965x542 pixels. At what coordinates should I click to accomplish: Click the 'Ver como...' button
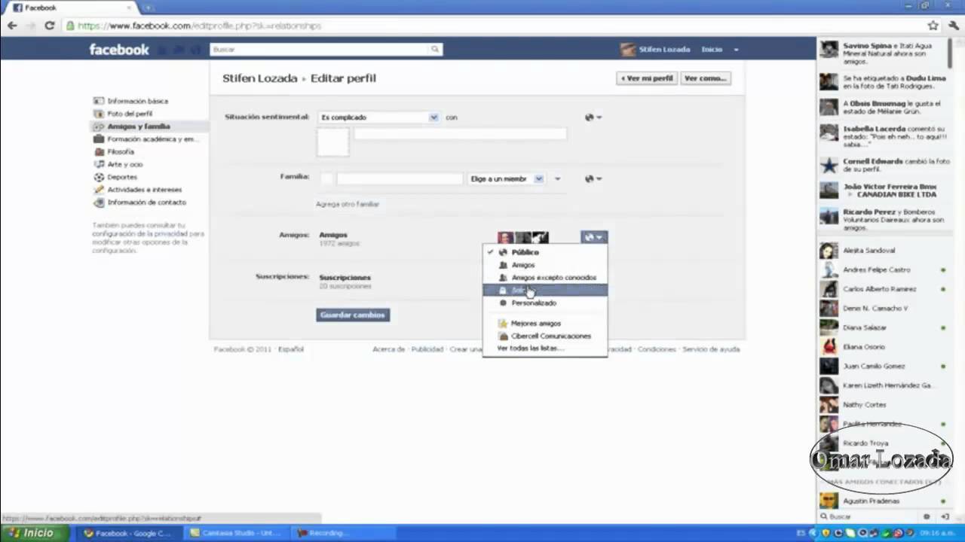click(705, 78)
